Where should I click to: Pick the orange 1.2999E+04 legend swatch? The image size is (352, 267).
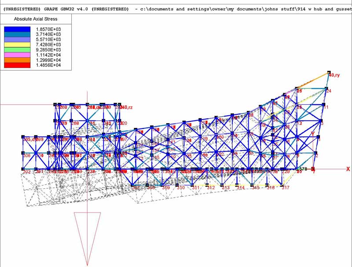(17, 60)
